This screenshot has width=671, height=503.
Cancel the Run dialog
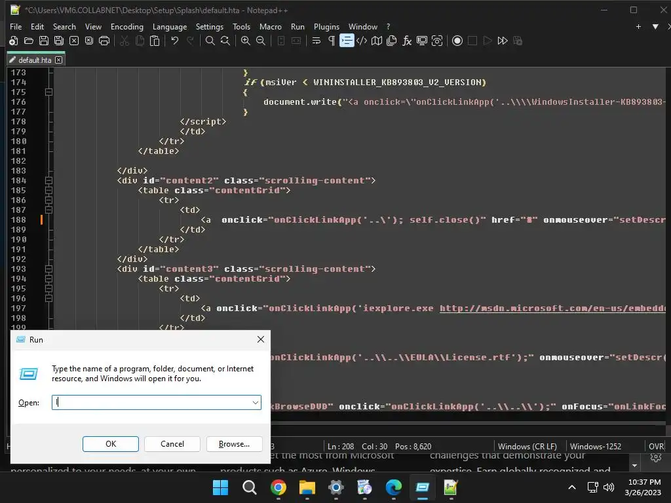172,444
